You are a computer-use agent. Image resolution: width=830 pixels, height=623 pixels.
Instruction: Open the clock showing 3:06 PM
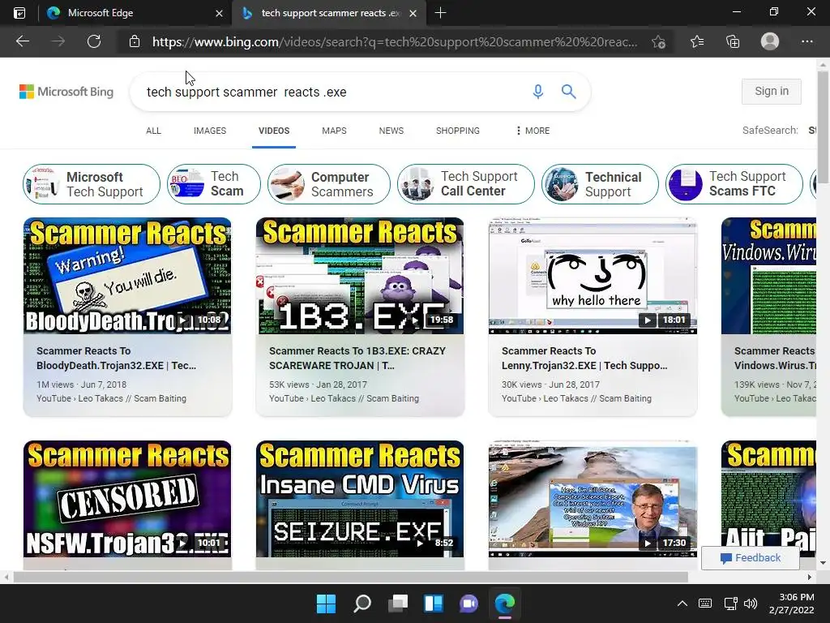pyautogui.click(x=791, y=604)
